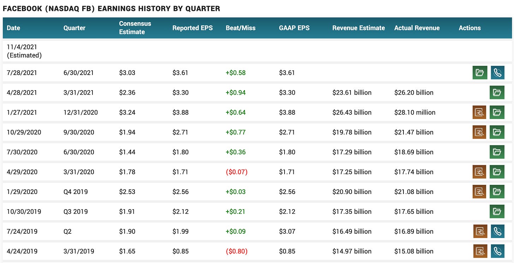514x263 pixels.
Task: Click the Actual Revenue column header
Action: 417,28
